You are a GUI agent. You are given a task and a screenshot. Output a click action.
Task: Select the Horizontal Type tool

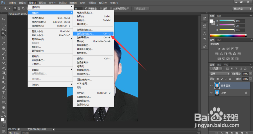click(3, 93)
